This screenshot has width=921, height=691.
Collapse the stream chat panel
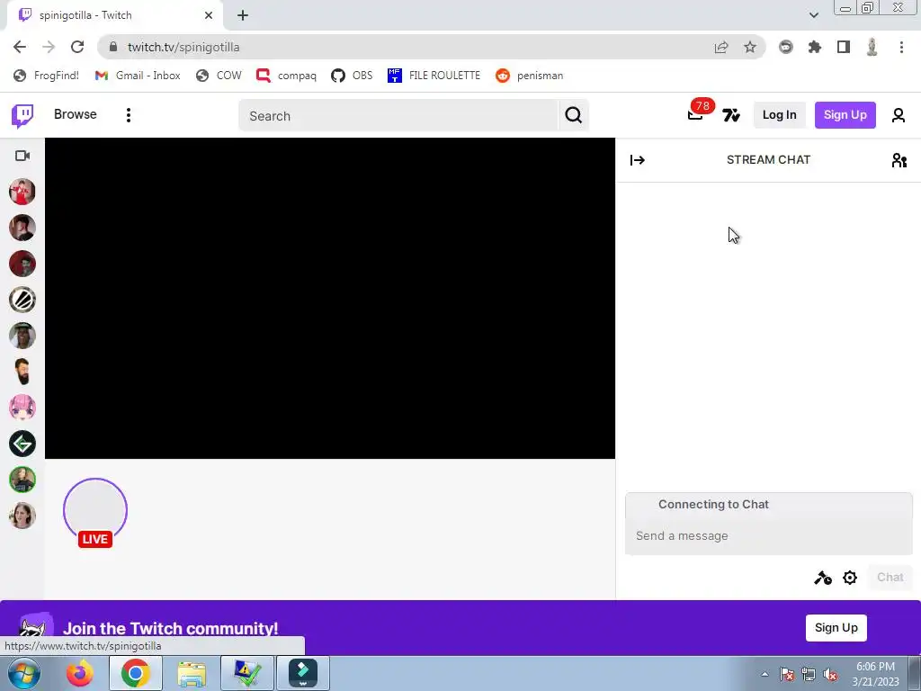pos(638,160)
